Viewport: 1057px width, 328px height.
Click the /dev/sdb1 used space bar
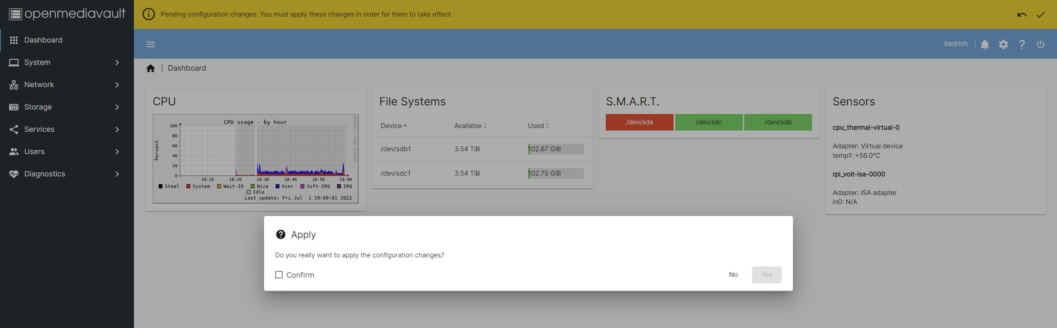(556, 149)
